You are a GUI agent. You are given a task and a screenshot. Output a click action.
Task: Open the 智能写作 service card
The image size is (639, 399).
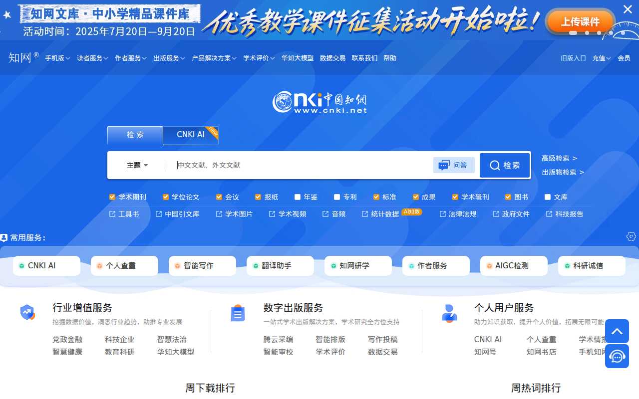[x=202, y=266]
